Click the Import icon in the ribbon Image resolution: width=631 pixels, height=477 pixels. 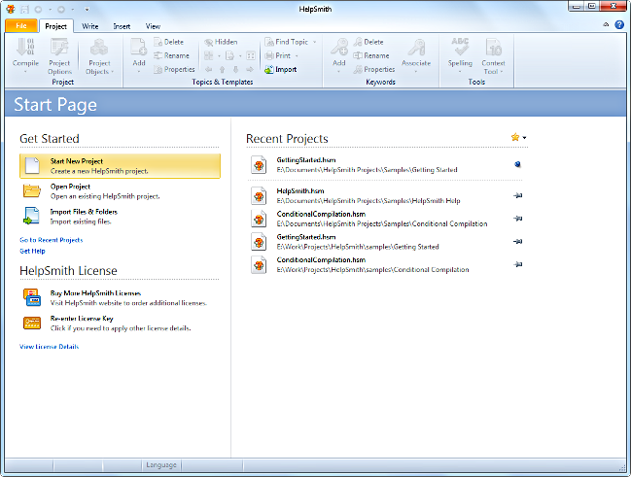268,70
